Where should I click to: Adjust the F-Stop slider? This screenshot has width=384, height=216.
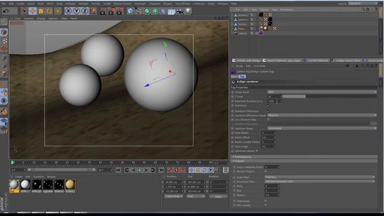point(329,97)
